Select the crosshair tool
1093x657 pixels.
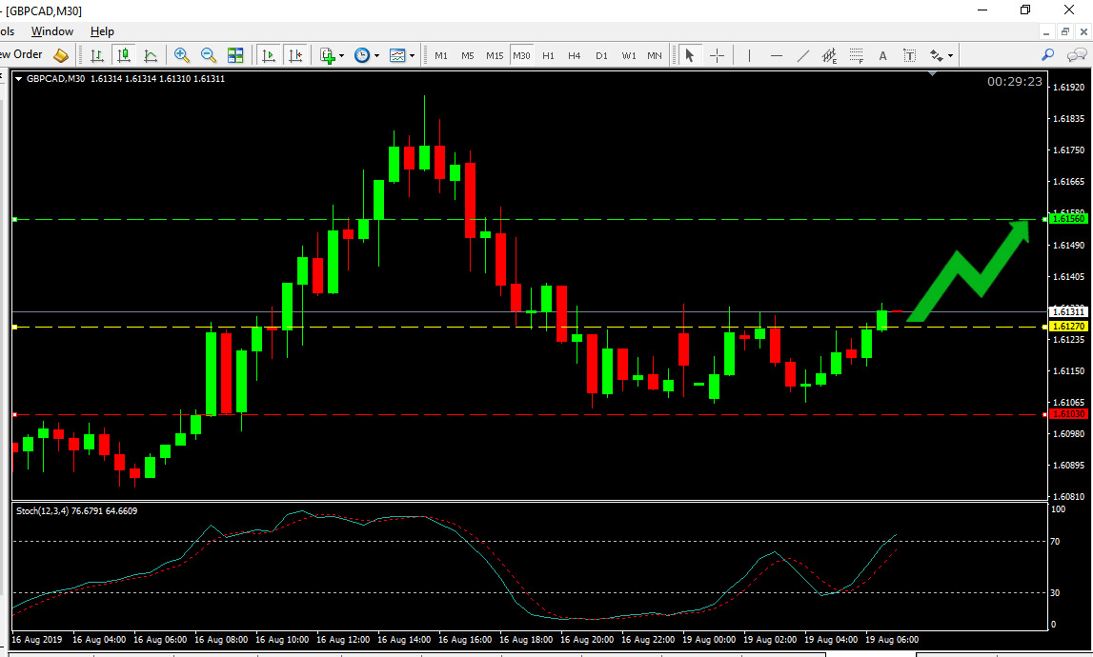pyautogui.click(x=717, y=55)
